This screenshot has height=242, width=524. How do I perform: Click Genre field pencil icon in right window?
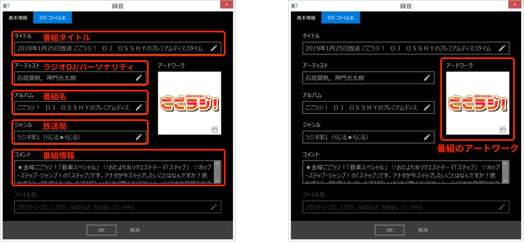click(427, 137)
